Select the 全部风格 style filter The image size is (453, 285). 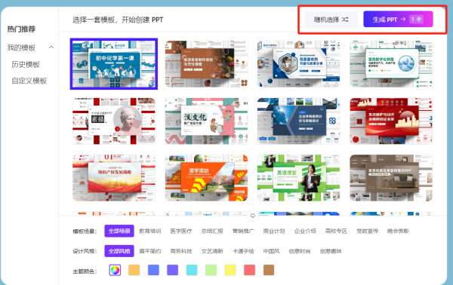tap(119, 251)
